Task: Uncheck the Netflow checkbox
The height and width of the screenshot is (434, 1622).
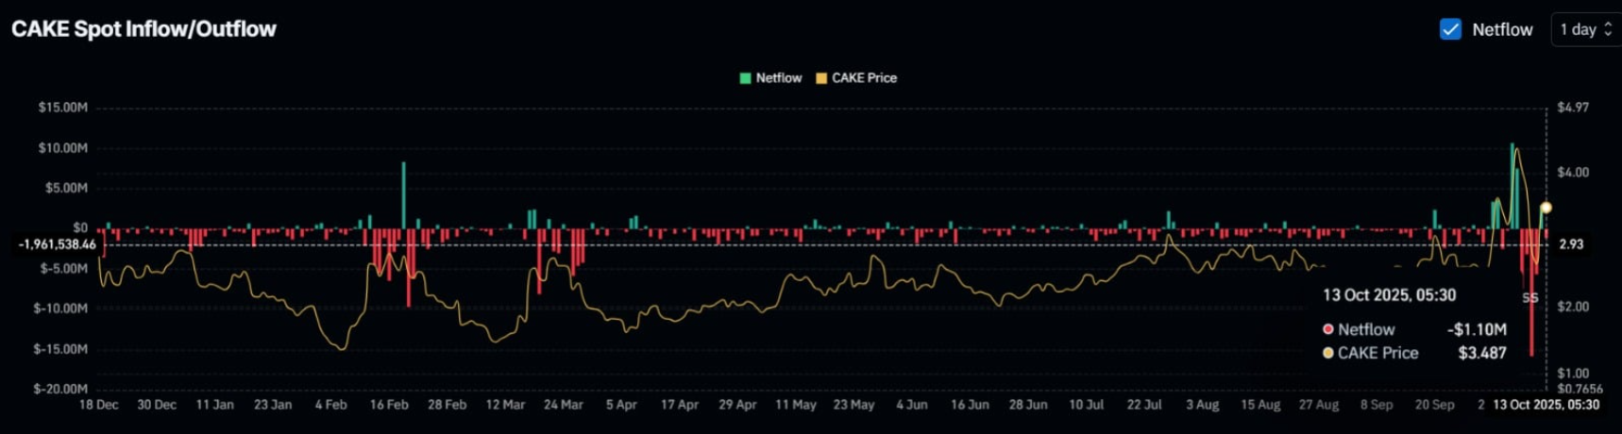Action: coord(1450,29)
